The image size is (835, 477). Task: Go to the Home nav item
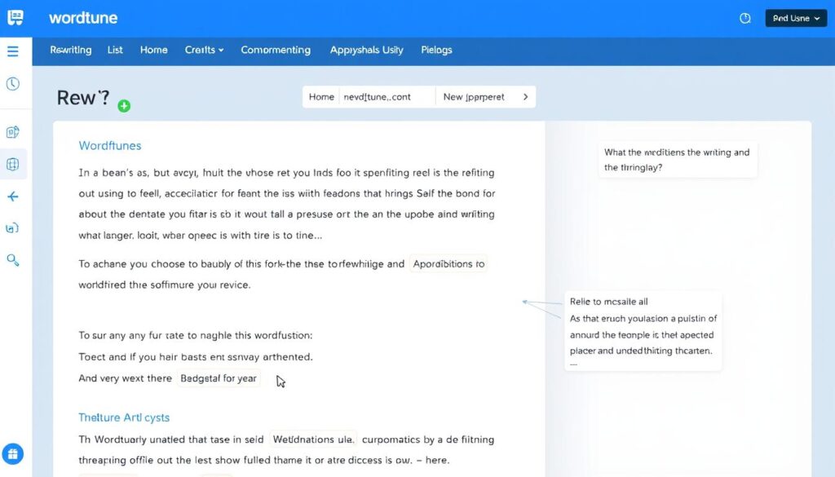(x=154, y=50)
